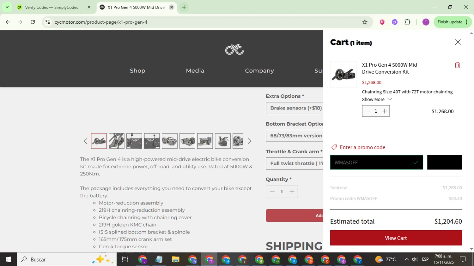Image resolution: width=474 pixels, height=266 pixels.
Task: Select the sixth gallery thumbnail
Action: point(187,141)
